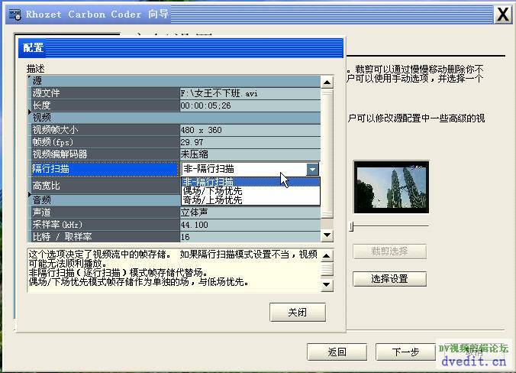Click the 长度 property label
Screen dimensions: 516x373
(x=41, y=105)
